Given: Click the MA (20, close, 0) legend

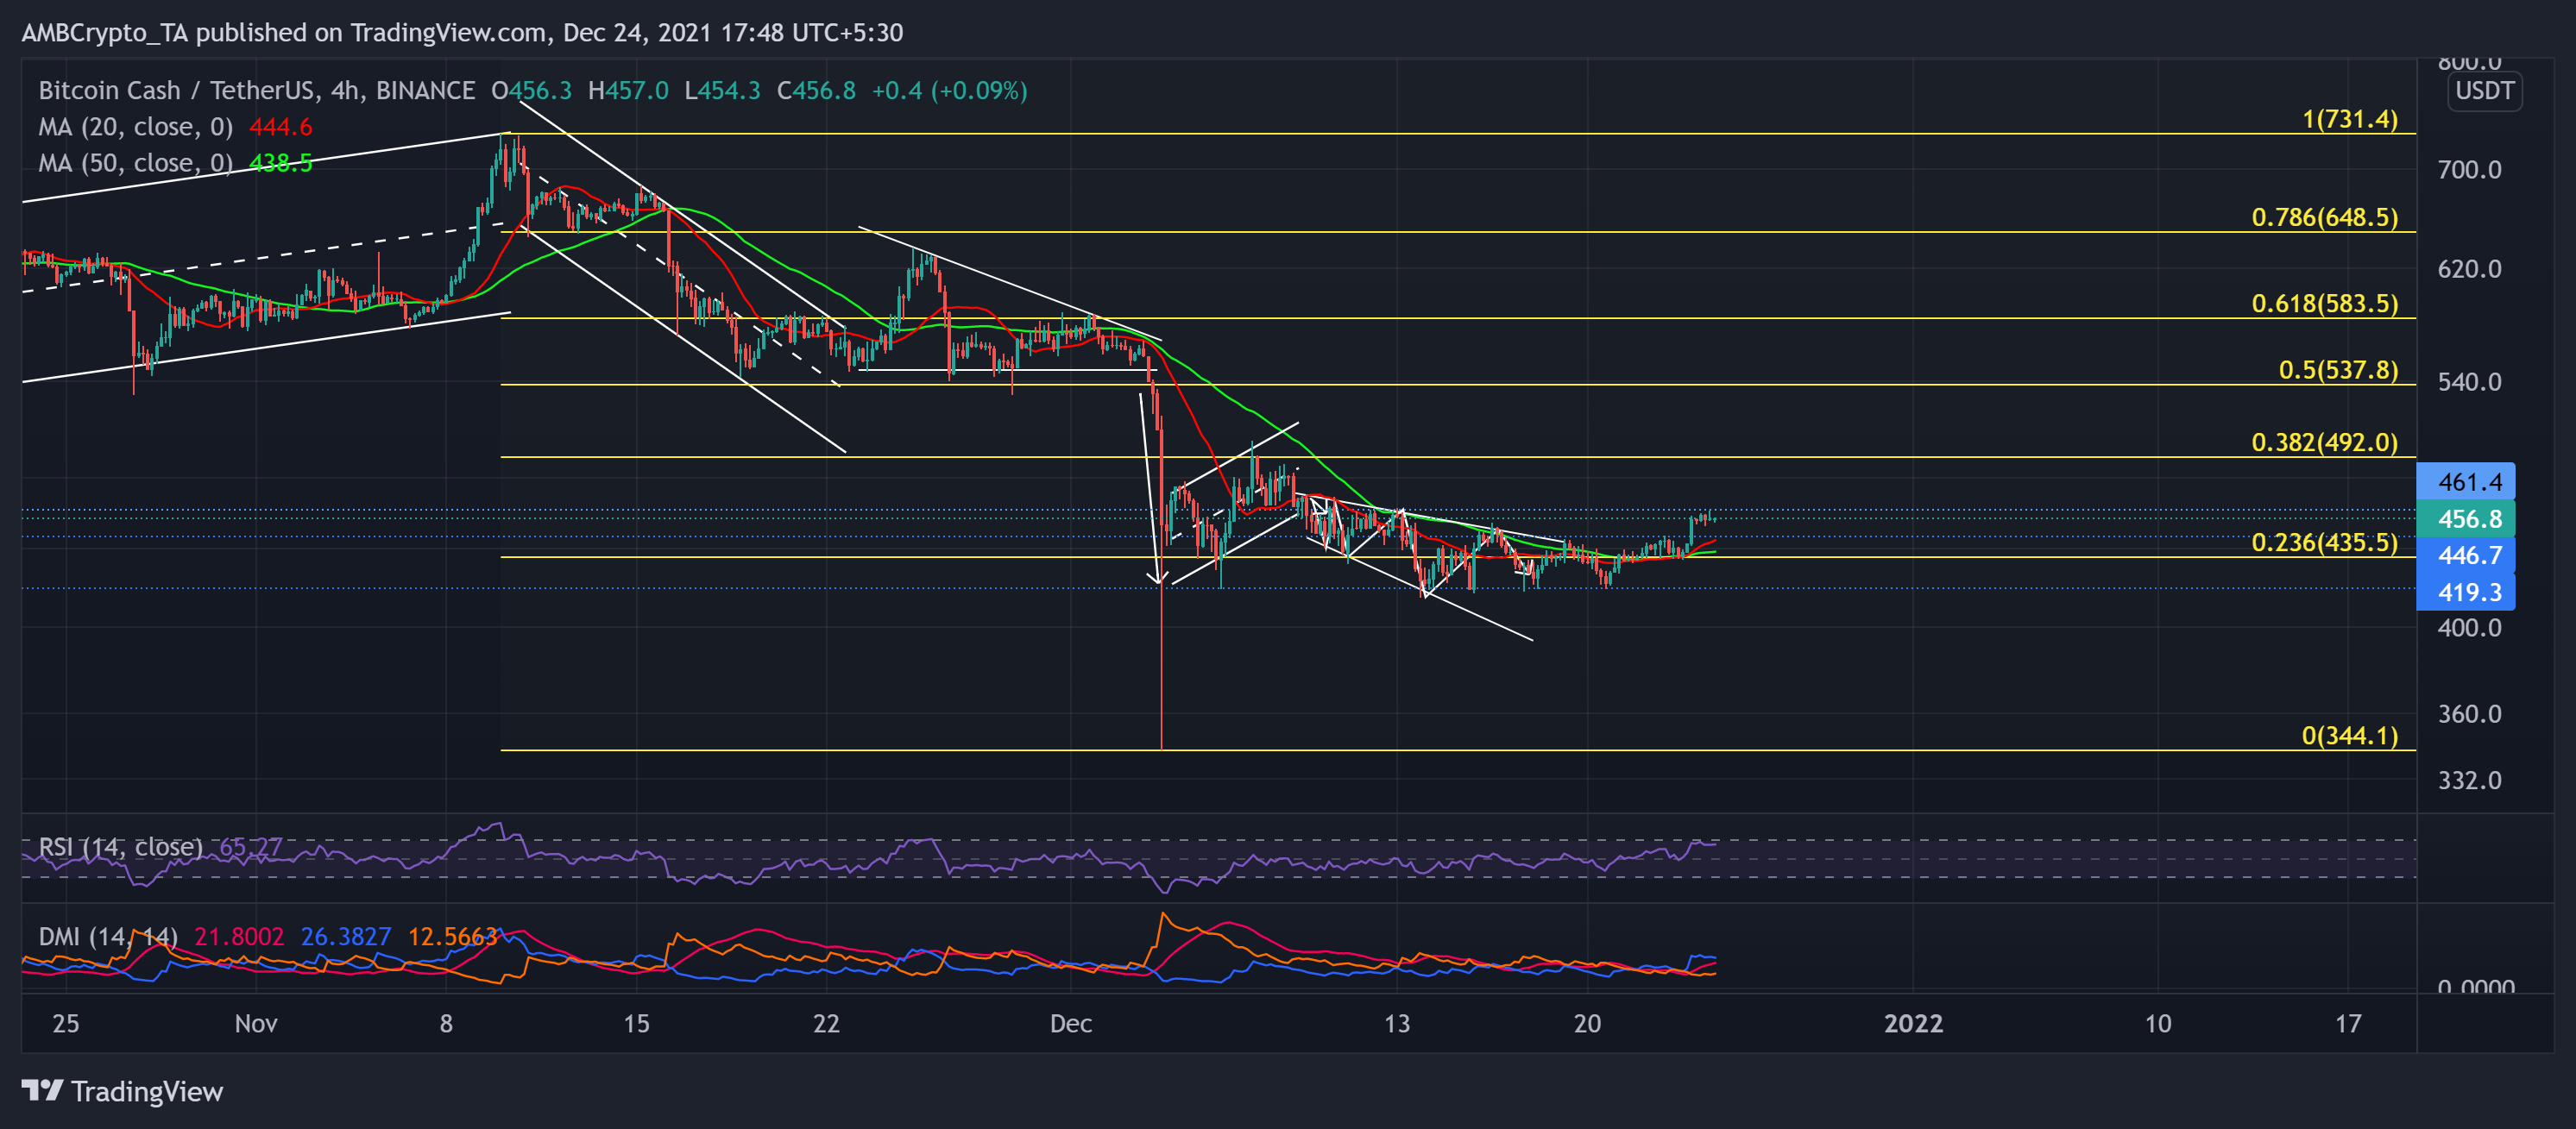Looking at the screenshot, I should pos(135,127).
